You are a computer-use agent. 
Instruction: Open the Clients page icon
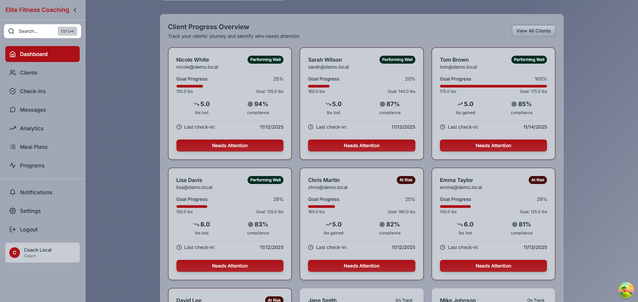[x=13, y=73]
